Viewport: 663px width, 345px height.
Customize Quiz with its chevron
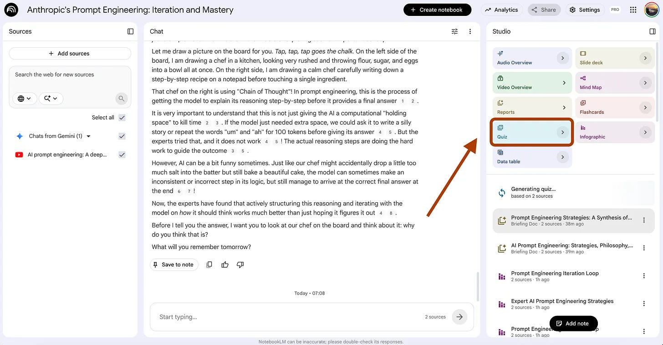[x=563, y=132]
